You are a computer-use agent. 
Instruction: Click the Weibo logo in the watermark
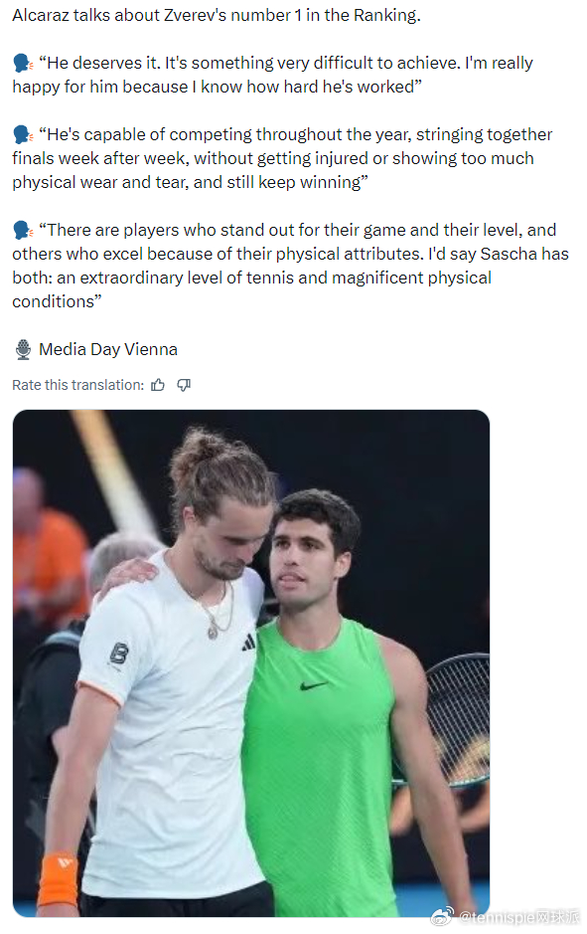click(x=441, y=917)
